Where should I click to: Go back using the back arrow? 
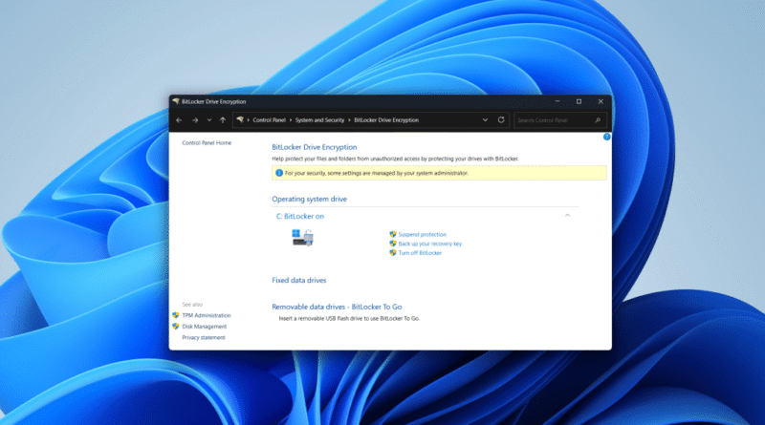coord(179,120)
